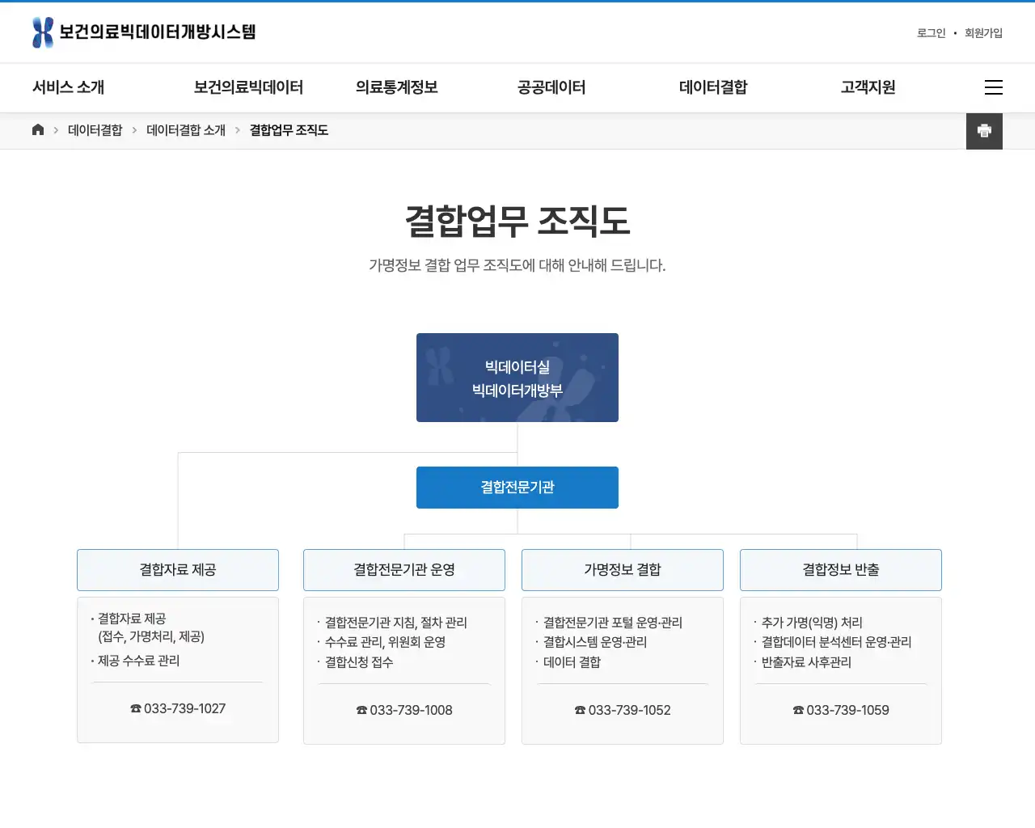
Task: Click the text 추가 가명(익명) 처리
Action: [x=812, y=623]
